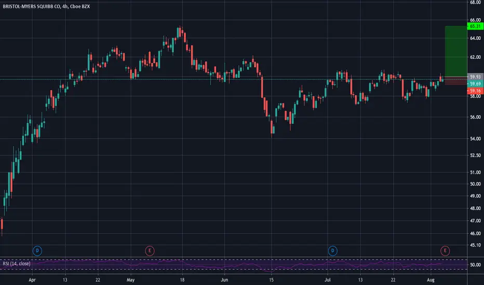Click the green 65.31 target price label
This screenshot has height=285, width=484.
point(475,26)
